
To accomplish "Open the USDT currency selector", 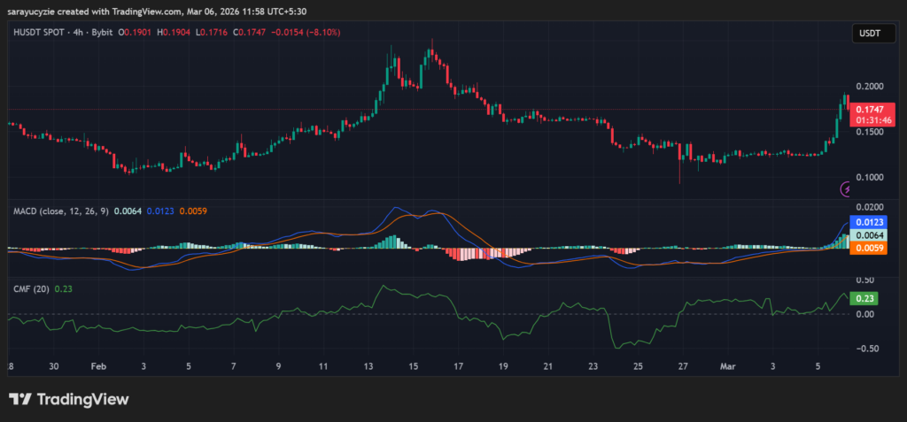I will click(x=868, y=33).
